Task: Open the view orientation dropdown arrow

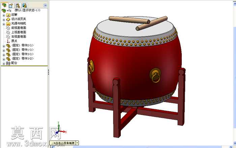Action: coord(77,143)
